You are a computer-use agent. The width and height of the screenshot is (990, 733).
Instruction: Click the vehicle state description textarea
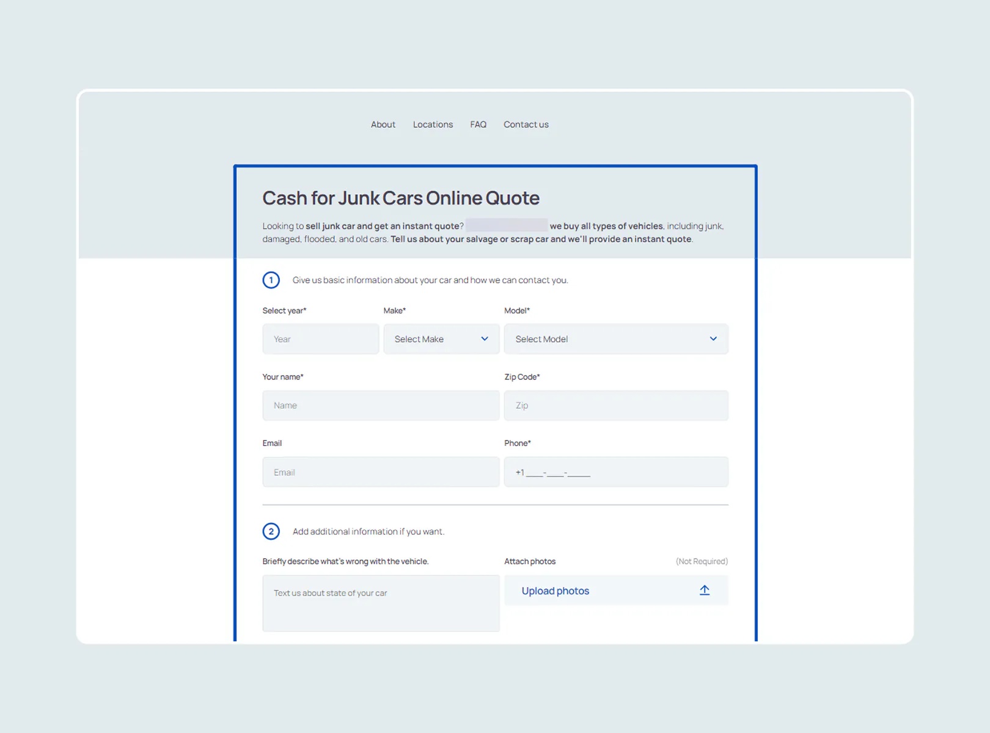pos(381,604)
